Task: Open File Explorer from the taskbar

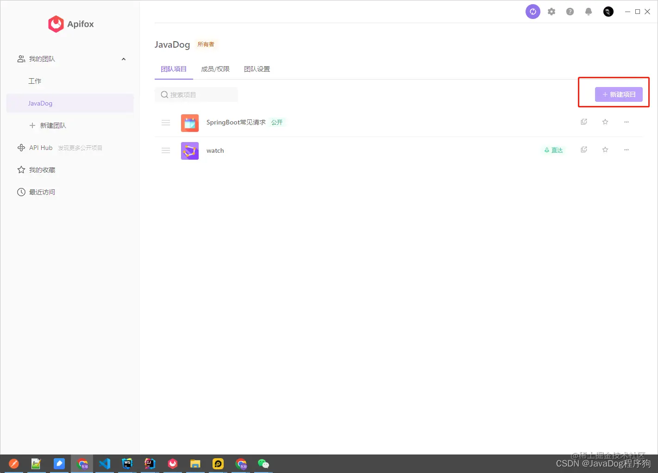Action: click(x=195, y=463)
